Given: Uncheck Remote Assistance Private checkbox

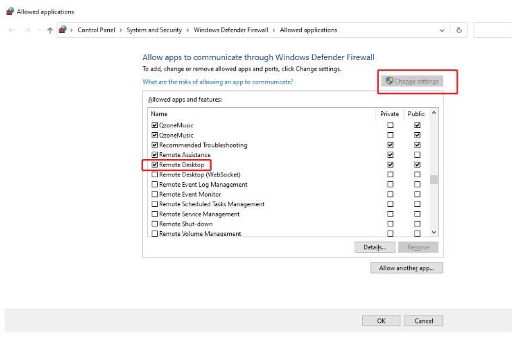Looking at the screenshot, I should click(x=390, y=155).
